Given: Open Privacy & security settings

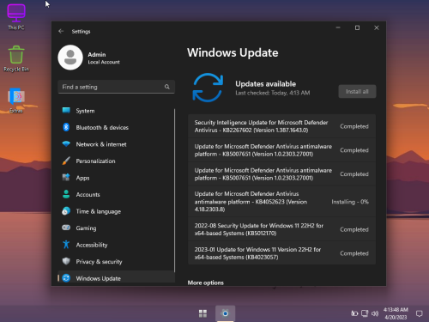Looking at the screenshot, I should coord(116,261).
